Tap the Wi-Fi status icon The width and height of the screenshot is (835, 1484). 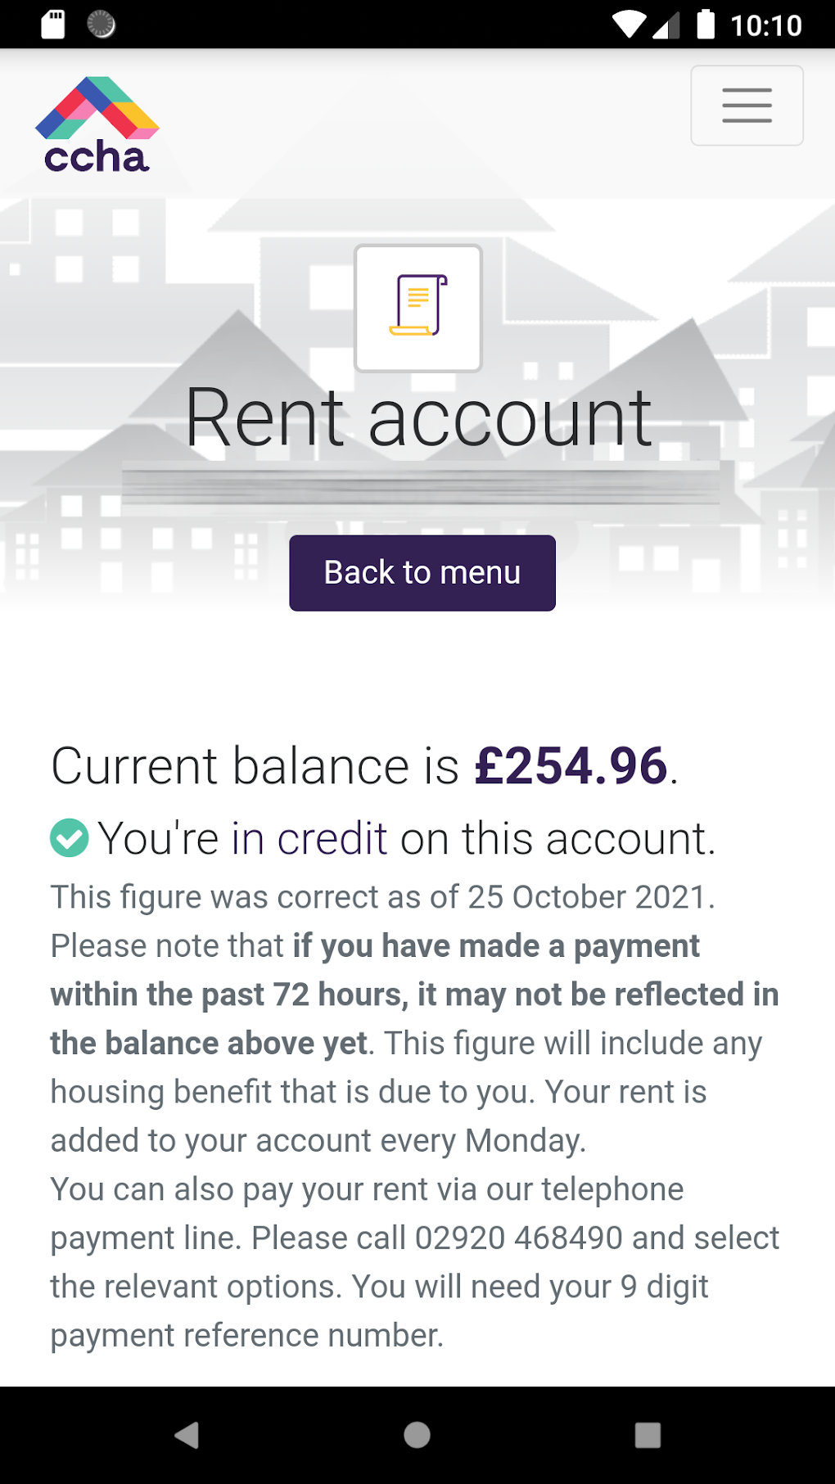coord(629,25)
